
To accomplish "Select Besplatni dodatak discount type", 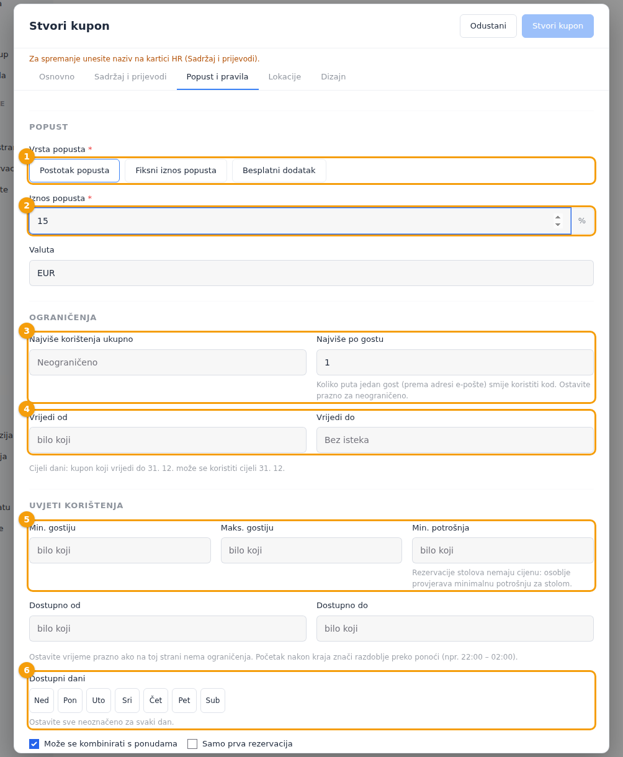I will [x=279, y=170].
